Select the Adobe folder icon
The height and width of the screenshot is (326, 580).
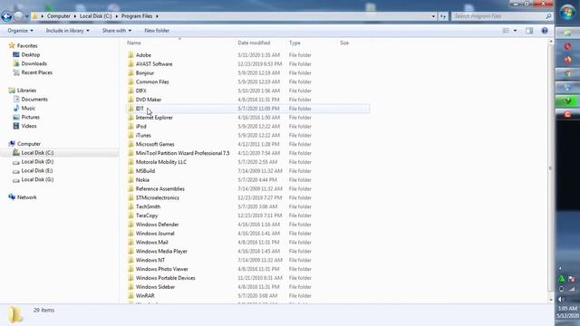pos(130,55)
